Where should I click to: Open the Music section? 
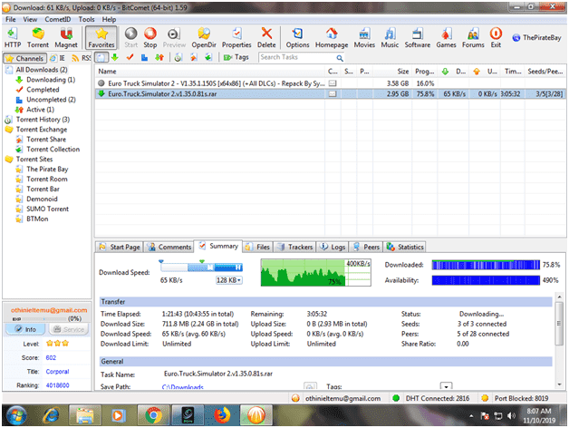pyautogui.click(x=390, y=38)
